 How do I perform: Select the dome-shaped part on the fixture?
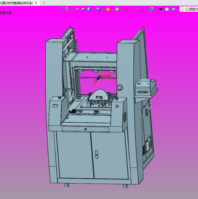pos(99,95)
